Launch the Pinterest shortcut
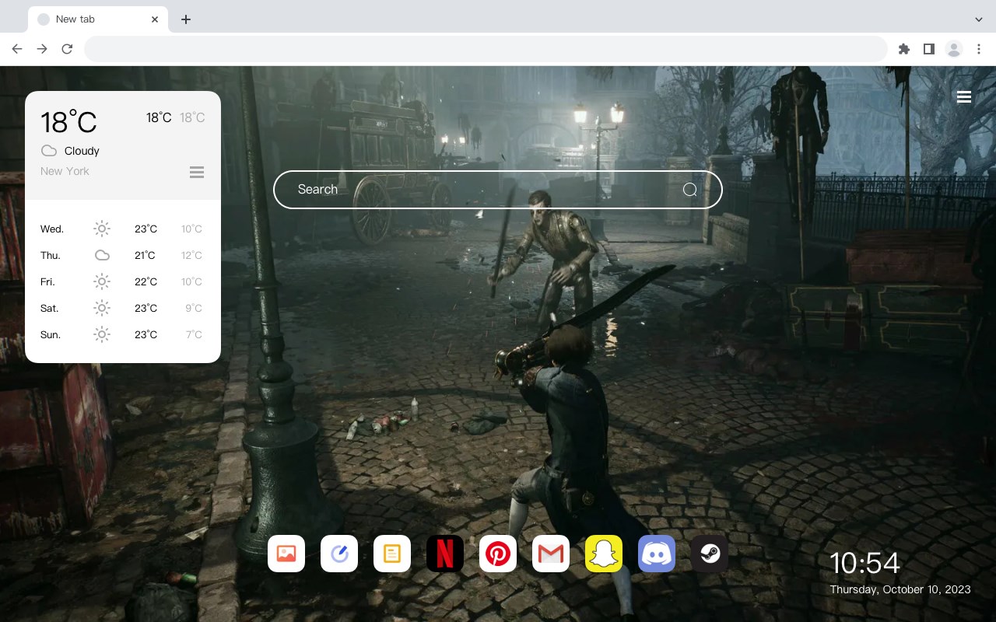The height and width of the screenshot is (622, 996). (498, 554)
